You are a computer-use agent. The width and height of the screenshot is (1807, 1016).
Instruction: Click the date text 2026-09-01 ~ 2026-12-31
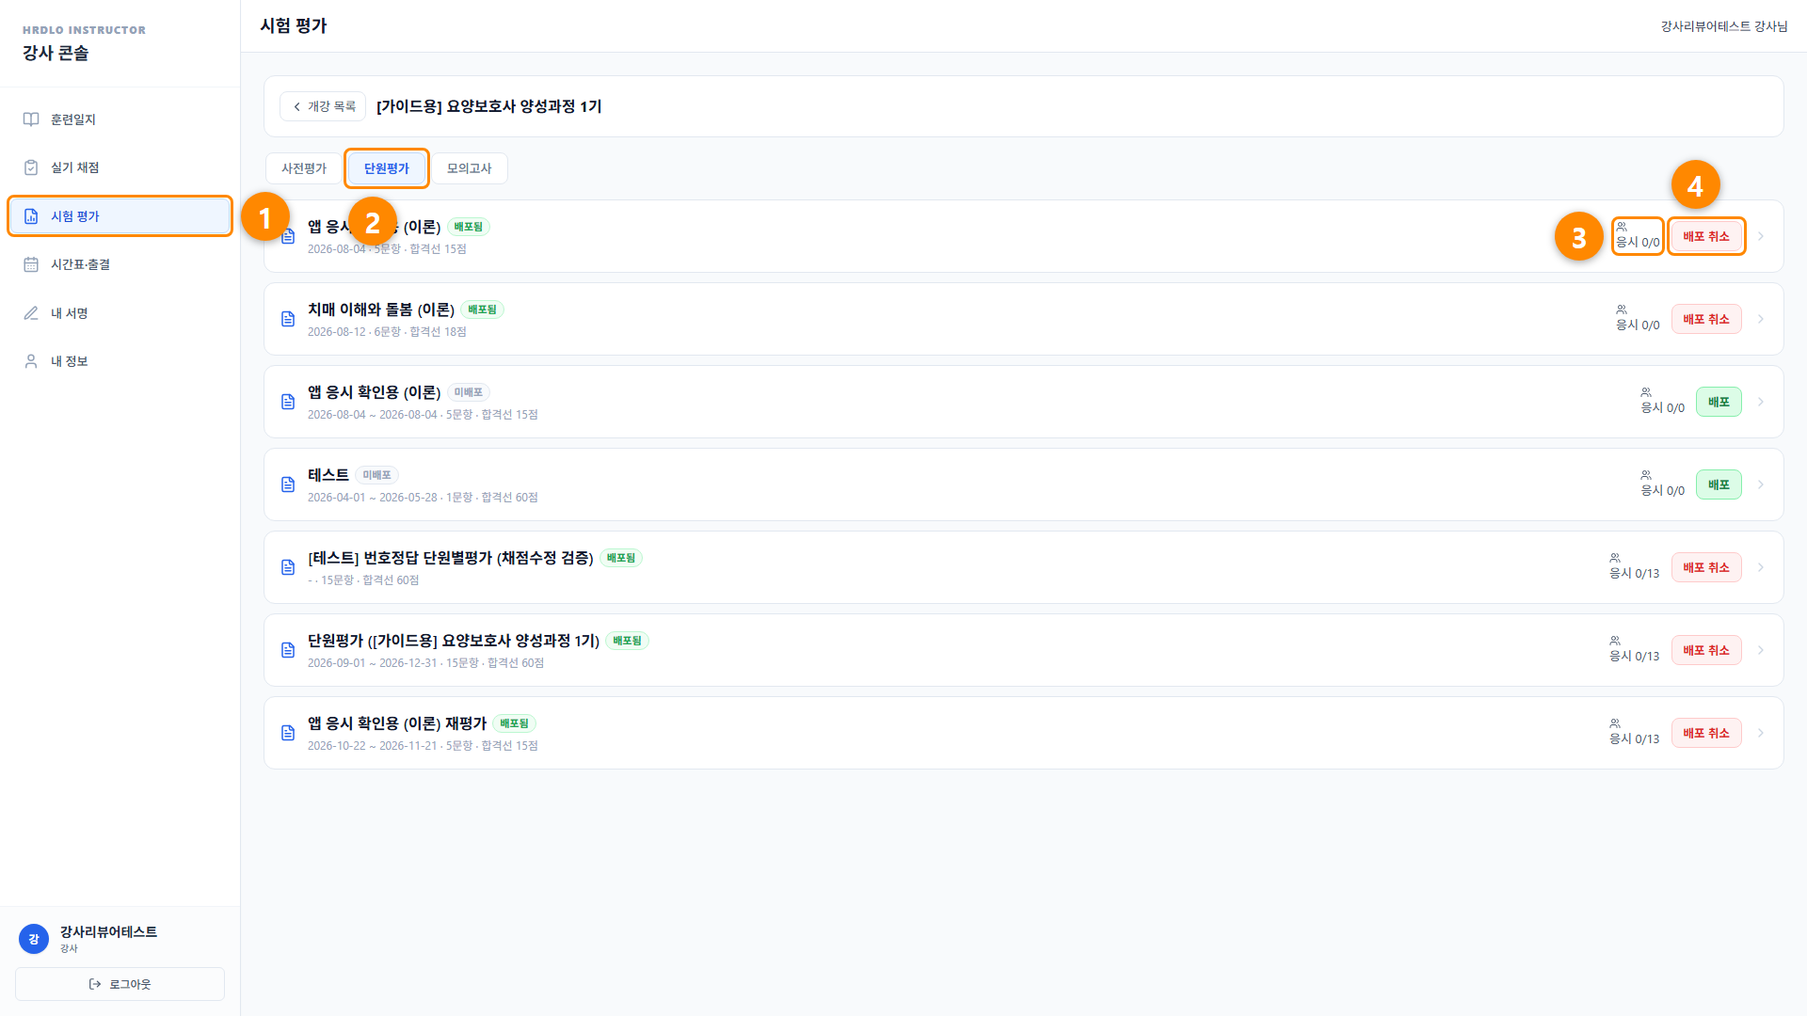coord(373,663)
